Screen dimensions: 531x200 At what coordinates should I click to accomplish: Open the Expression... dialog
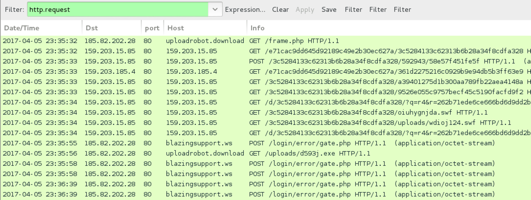tap(245, 9)
